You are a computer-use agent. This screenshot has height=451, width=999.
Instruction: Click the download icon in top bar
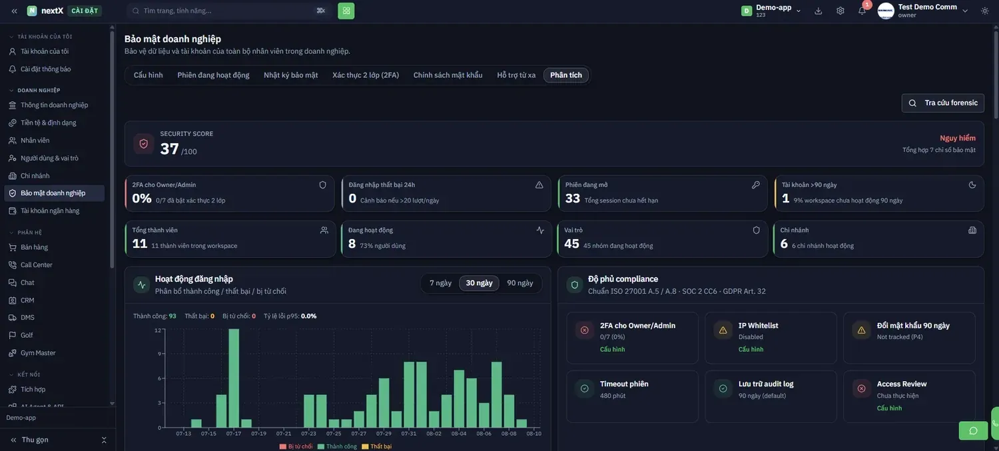pos(819,11)
